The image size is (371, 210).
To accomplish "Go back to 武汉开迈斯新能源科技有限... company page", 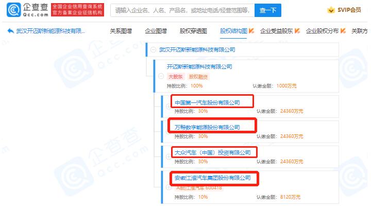I will (x=50, y=31).
